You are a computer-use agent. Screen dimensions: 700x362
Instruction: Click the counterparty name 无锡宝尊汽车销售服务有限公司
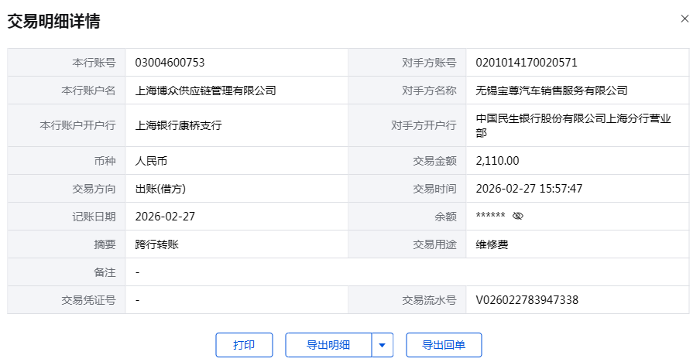point(551,90)
